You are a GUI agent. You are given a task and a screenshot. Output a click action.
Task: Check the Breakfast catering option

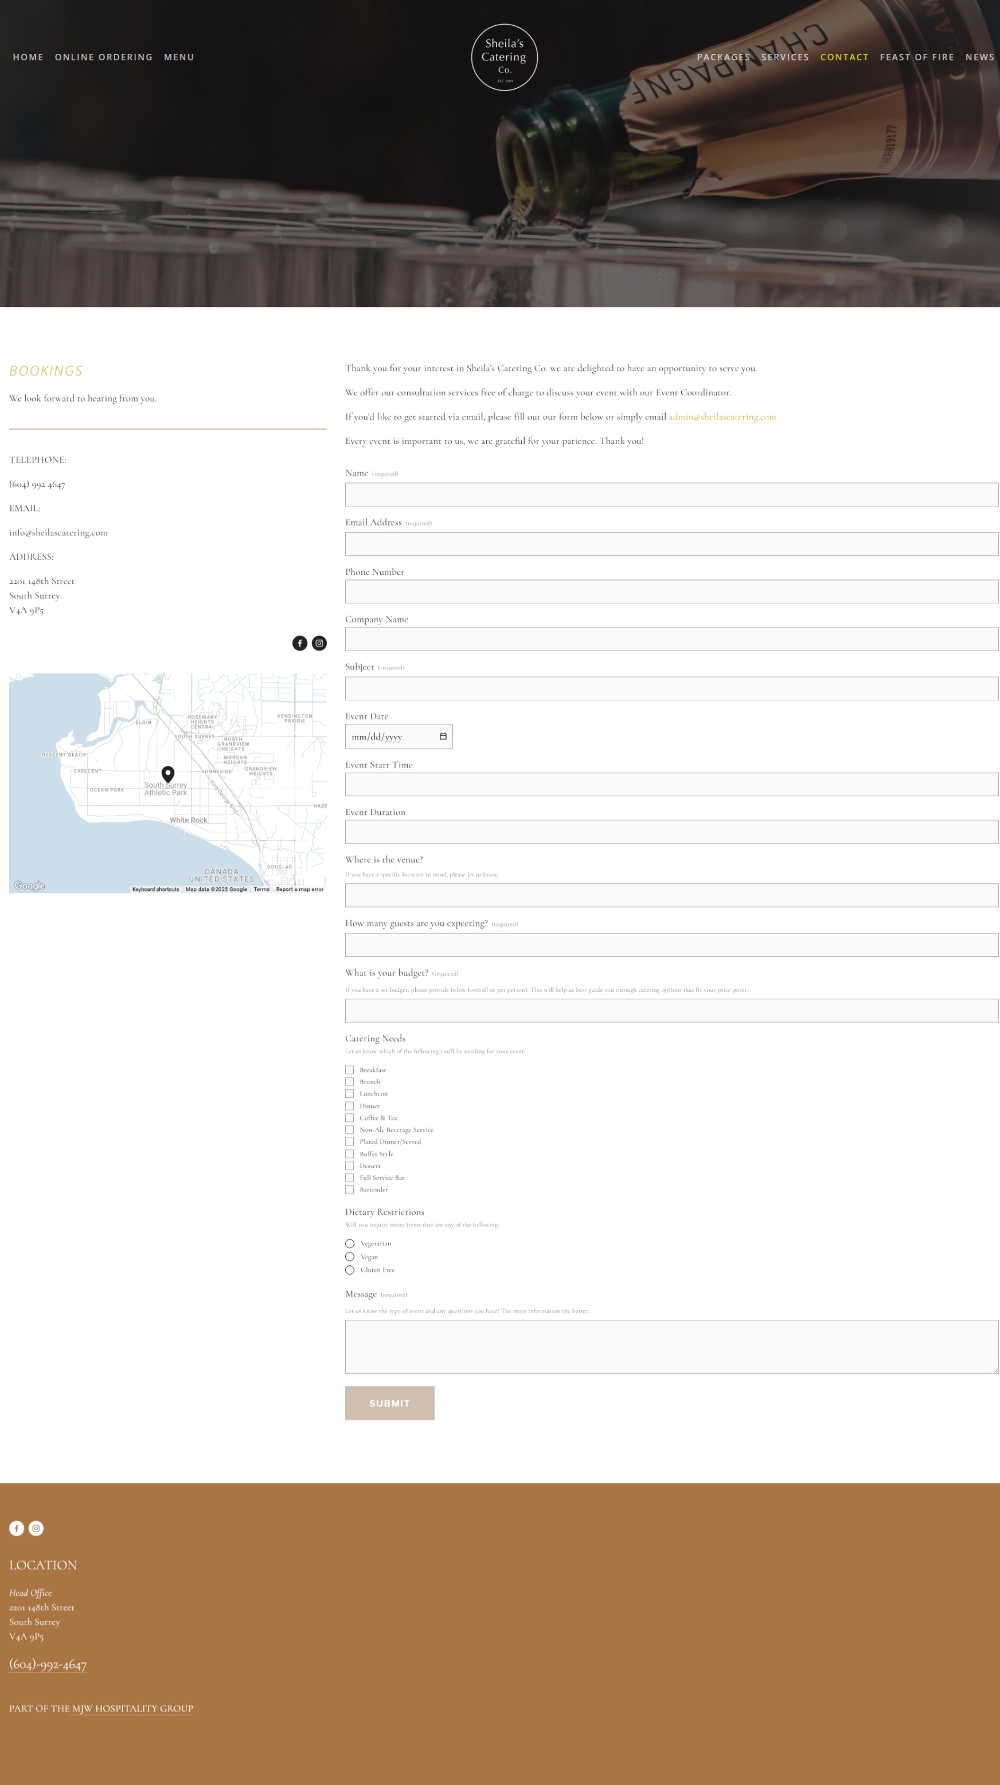(350, 1070)
